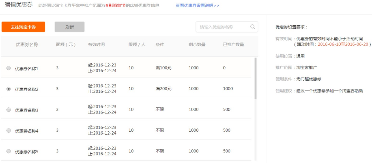Click the 优惠券名称1 row label

[27, 69]
